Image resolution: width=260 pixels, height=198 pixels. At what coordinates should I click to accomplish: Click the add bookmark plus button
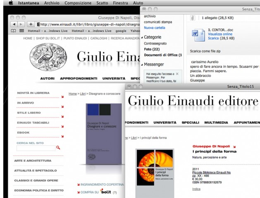[31, 24]
